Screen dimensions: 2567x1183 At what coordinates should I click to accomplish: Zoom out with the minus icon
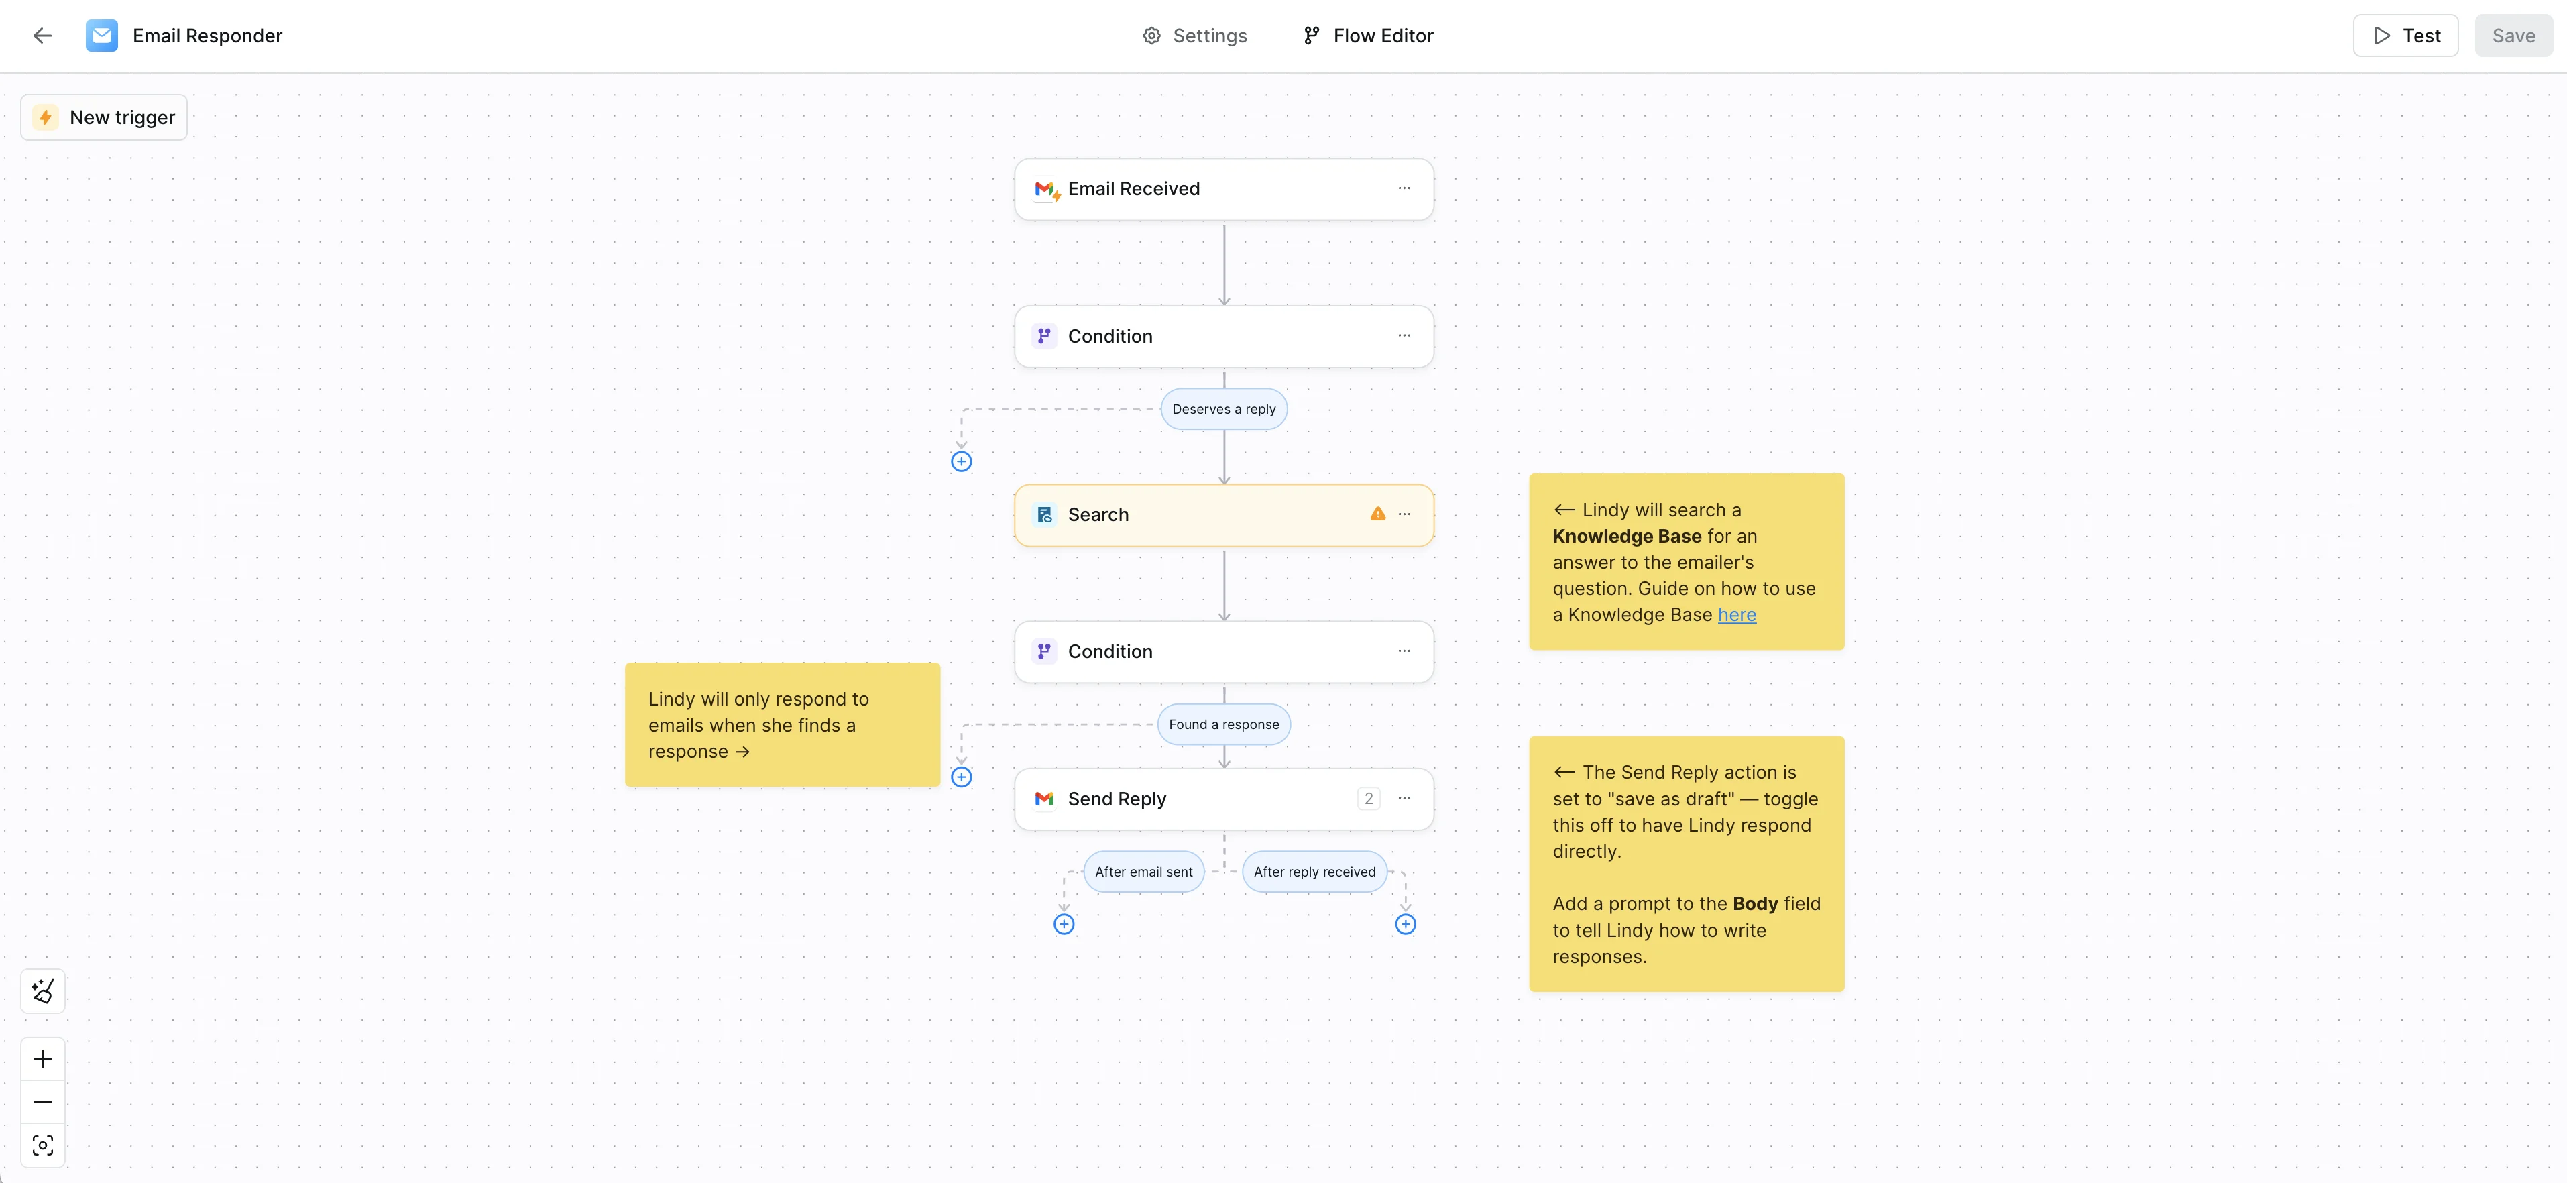tap(43, 1101)
